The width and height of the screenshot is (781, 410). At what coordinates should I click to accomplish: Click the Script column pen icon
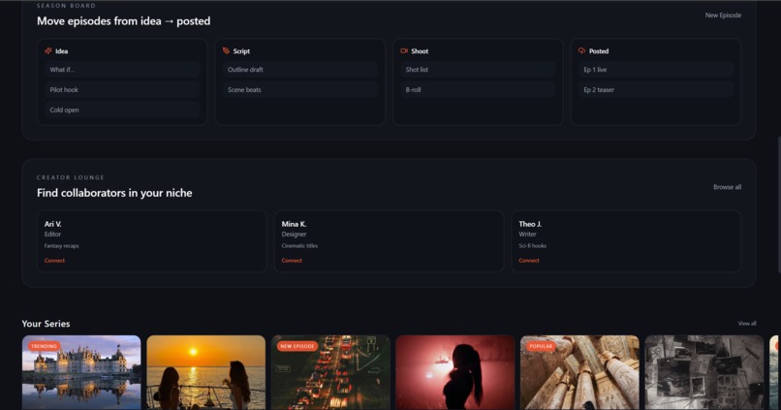226,50
